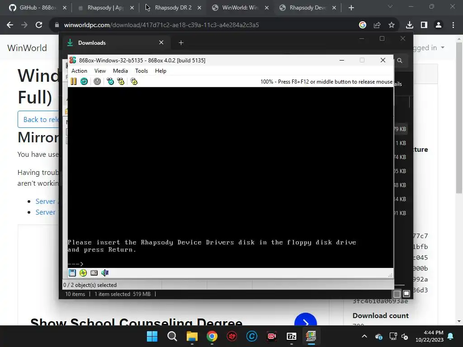This screenshot has height=347, width=463.
Task: Open a new Chrome tab
Action: [351, 8]
